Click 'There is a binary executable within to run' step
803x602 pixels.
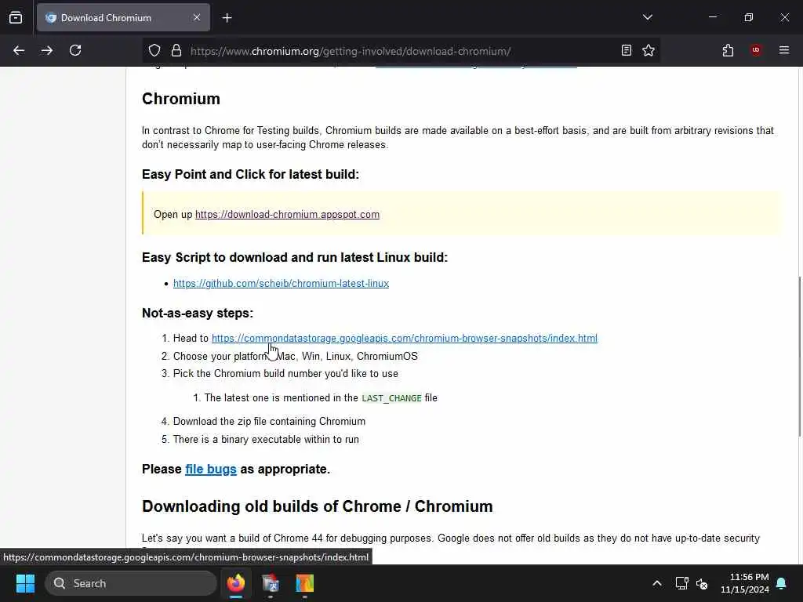266,439
